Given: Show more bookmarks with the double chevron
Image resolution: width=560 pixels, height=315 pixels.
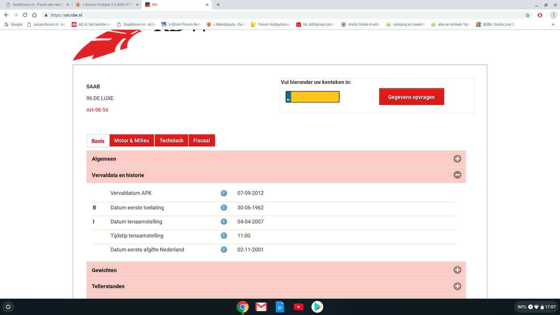Looking at the screenshot, I should click(553, 24).
